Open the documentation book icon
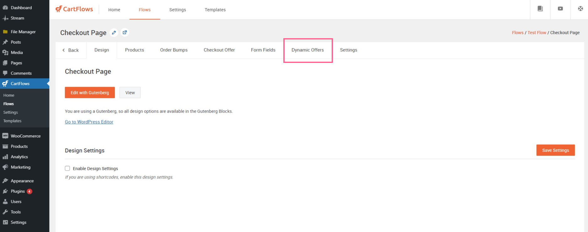This screenshot has width=588, height=232. [x=540, y=9]
